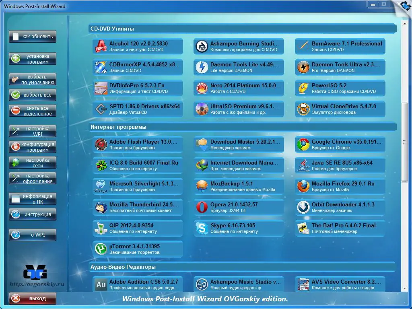
Task: Select 'Mozilla Firefox 29.0.1 Ru' text
Action: [343, 183]
